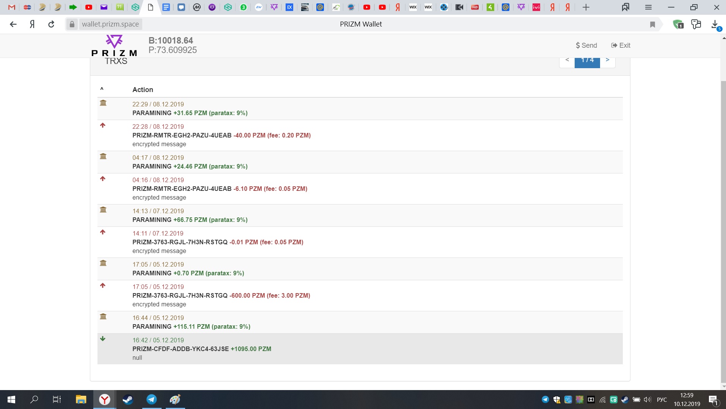This screenshot has height=409, width=726.
Task: Click the P:73.609925 paramining value
Action: click(x=173, y=50)
